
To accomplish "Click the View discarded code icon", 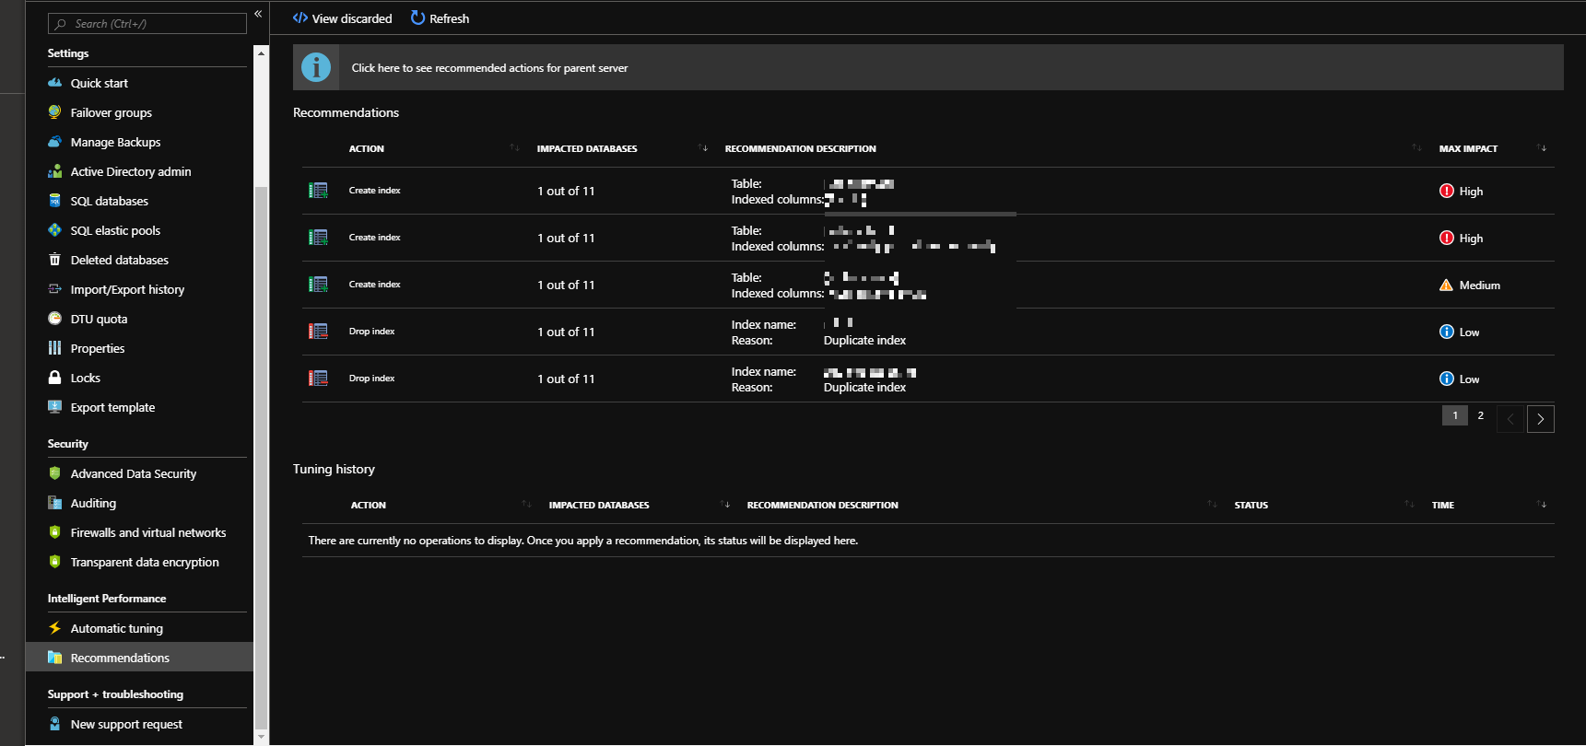I will pos(300,18).
